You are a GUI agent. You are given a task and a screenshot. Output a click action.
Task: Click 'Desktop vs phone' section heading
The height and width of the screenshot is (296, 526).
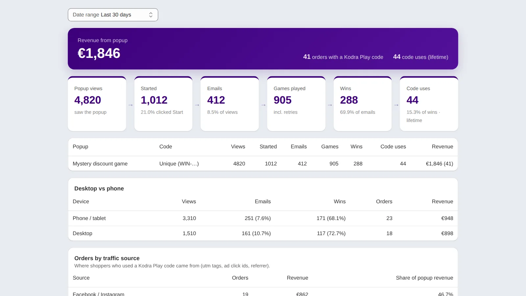(x=99, y=188)
